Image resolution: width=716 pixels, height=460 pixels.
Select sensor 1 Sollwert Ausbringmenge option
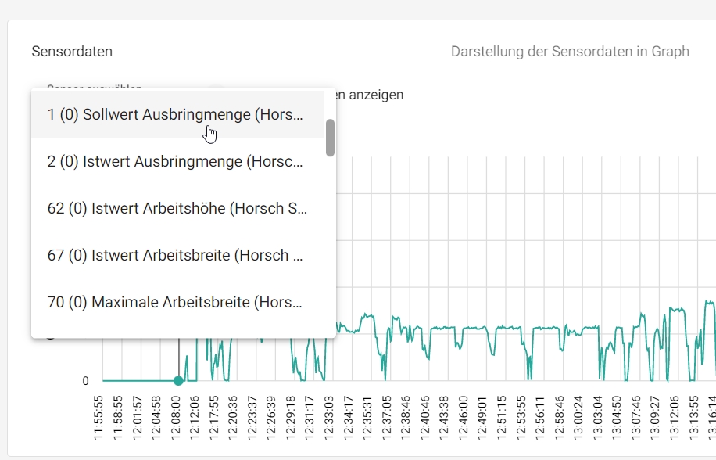(174, 114)
